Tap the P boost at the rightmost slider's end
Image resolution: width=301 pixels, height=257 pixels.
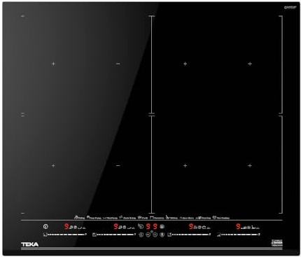pos(259,234)
